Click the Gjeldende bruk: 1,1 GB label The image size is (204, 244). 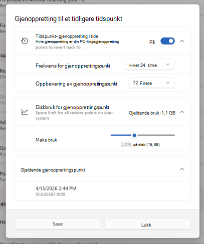point(152,113)
